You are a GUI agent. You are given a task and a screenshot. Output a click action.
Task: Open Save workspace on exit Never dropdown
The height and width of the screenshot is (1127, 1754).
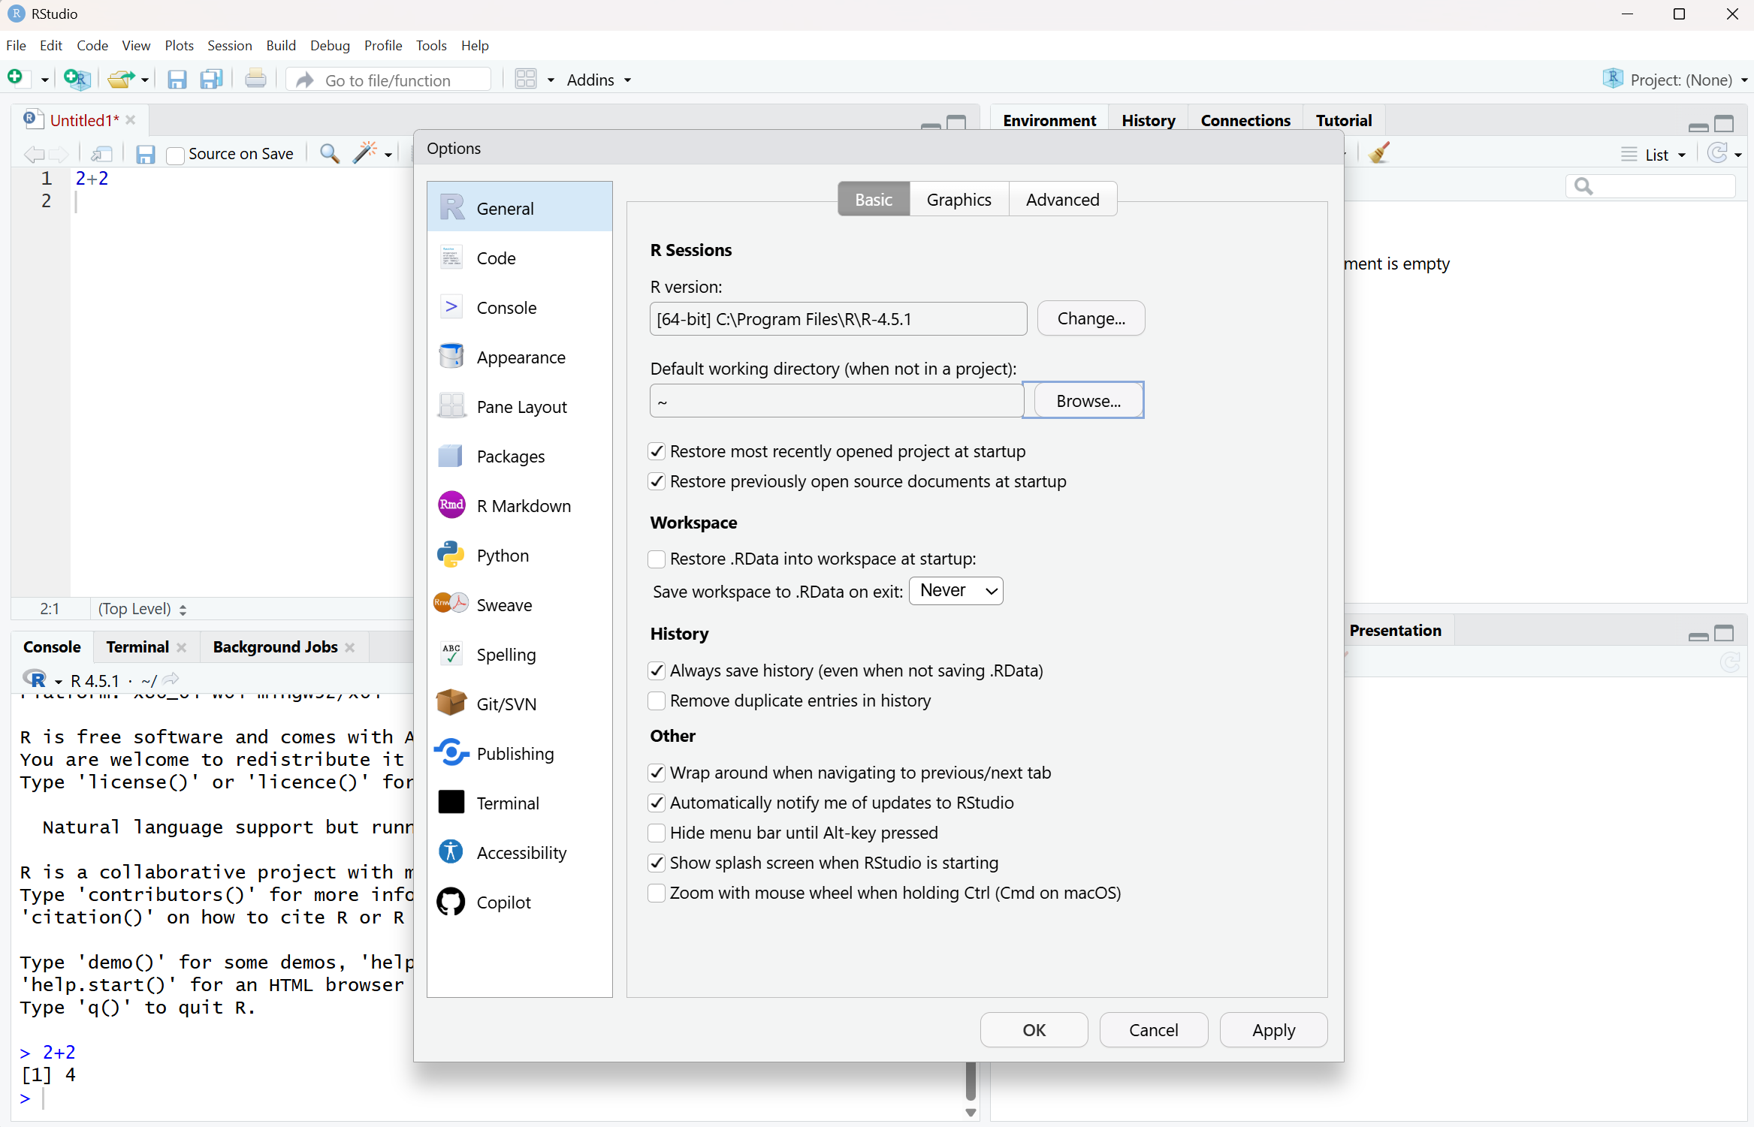(955, 591)
